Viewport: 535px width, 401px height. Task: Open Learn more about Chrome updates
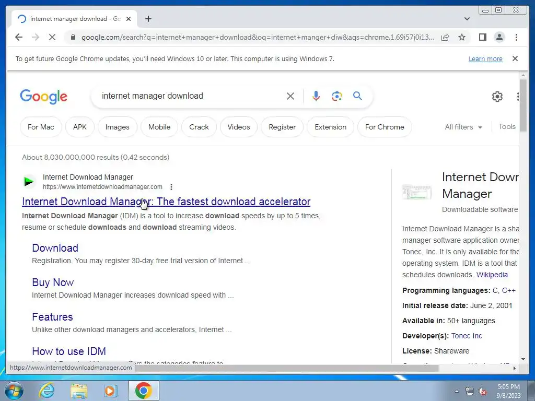[485, 58]
